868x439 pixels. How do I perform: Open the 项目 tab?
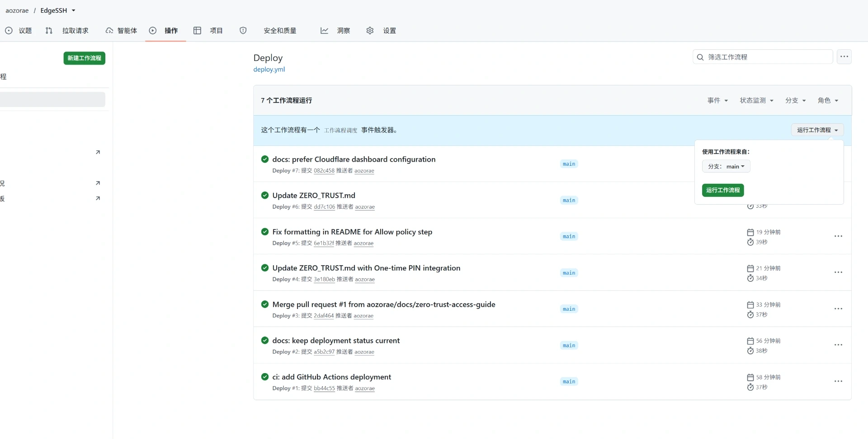point(208,31)
